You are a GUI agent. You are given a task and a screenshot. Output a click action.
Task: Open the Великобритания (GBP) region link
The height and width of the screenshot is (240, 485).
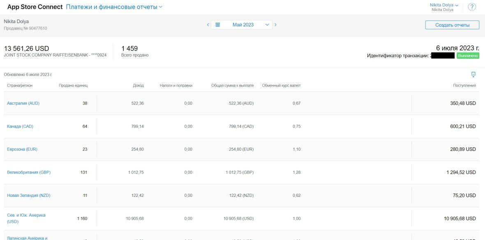click(29, 172)
